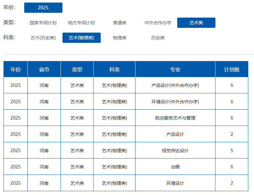Select the 艺术类 type filter
Viewport: 254px width, 195px height.
(196, 23)
